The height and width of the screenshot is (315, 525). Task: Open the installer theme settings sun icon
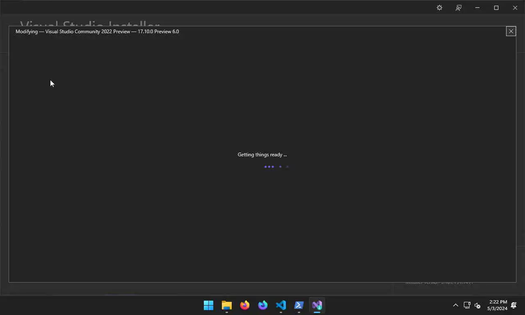coord(439,8)
